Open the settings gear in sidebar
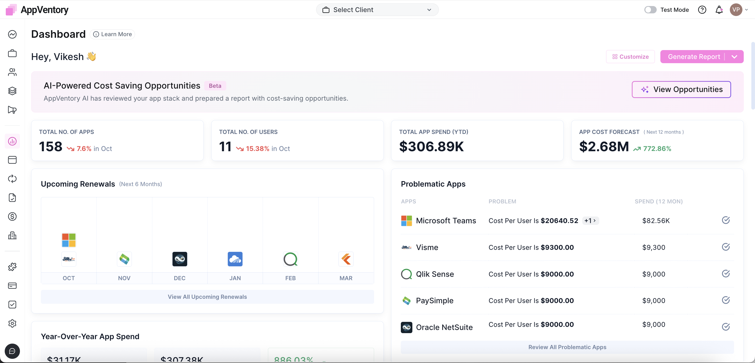This screenshot has width=755, height=363. click(x=12, y=323)
